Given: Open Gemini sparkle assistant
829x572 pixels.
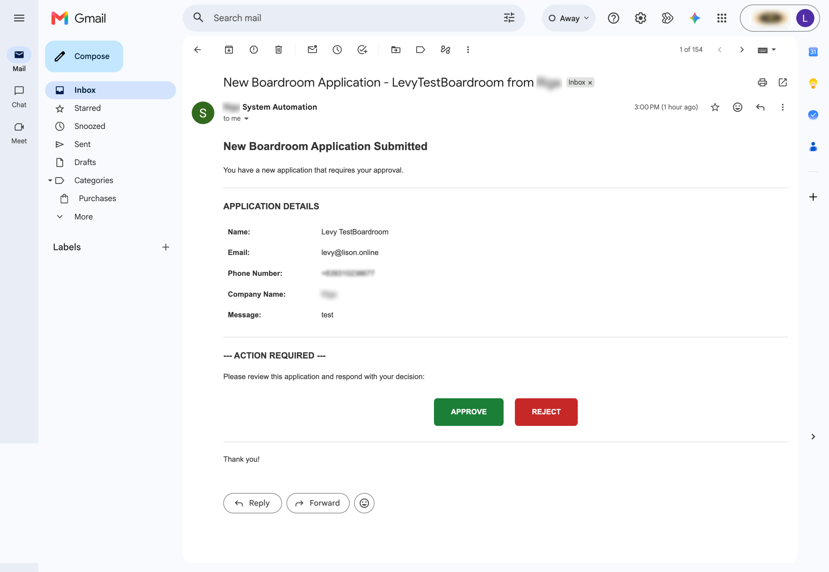Looking at the screenshot, I should pyautogui.click(x=695, y=18).
